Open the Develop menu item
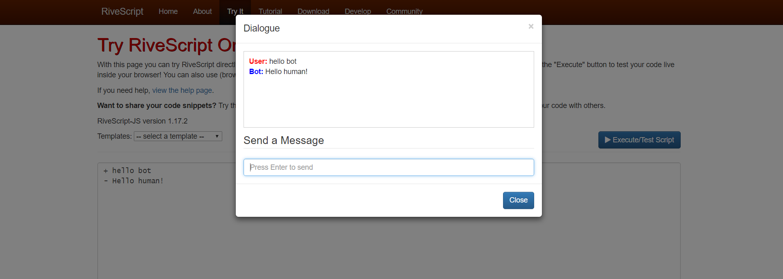The height and width of the screenshot is (279, 783). (358, 11)
